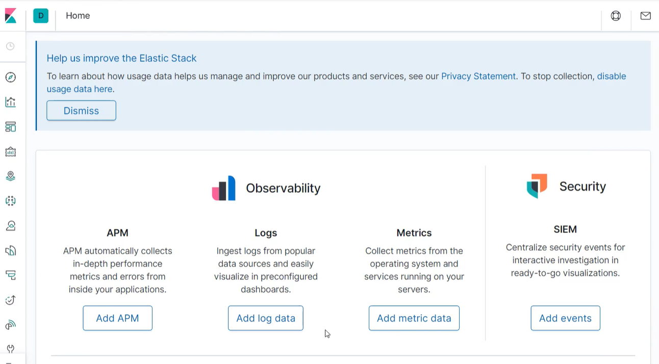The width and height of the screenshot is (659, 364).
Task: Open Discover from the sidebar
Action: [x=11, y=77]
